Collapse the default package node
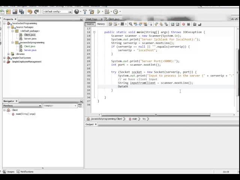The width and height of the screenshot is (240, 180). click(x=13, y=31)
